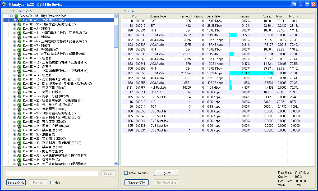The width and height of the screenshot is (318, 191).
Task: Enable the Table Statistics checkbox
Action: 126,173
